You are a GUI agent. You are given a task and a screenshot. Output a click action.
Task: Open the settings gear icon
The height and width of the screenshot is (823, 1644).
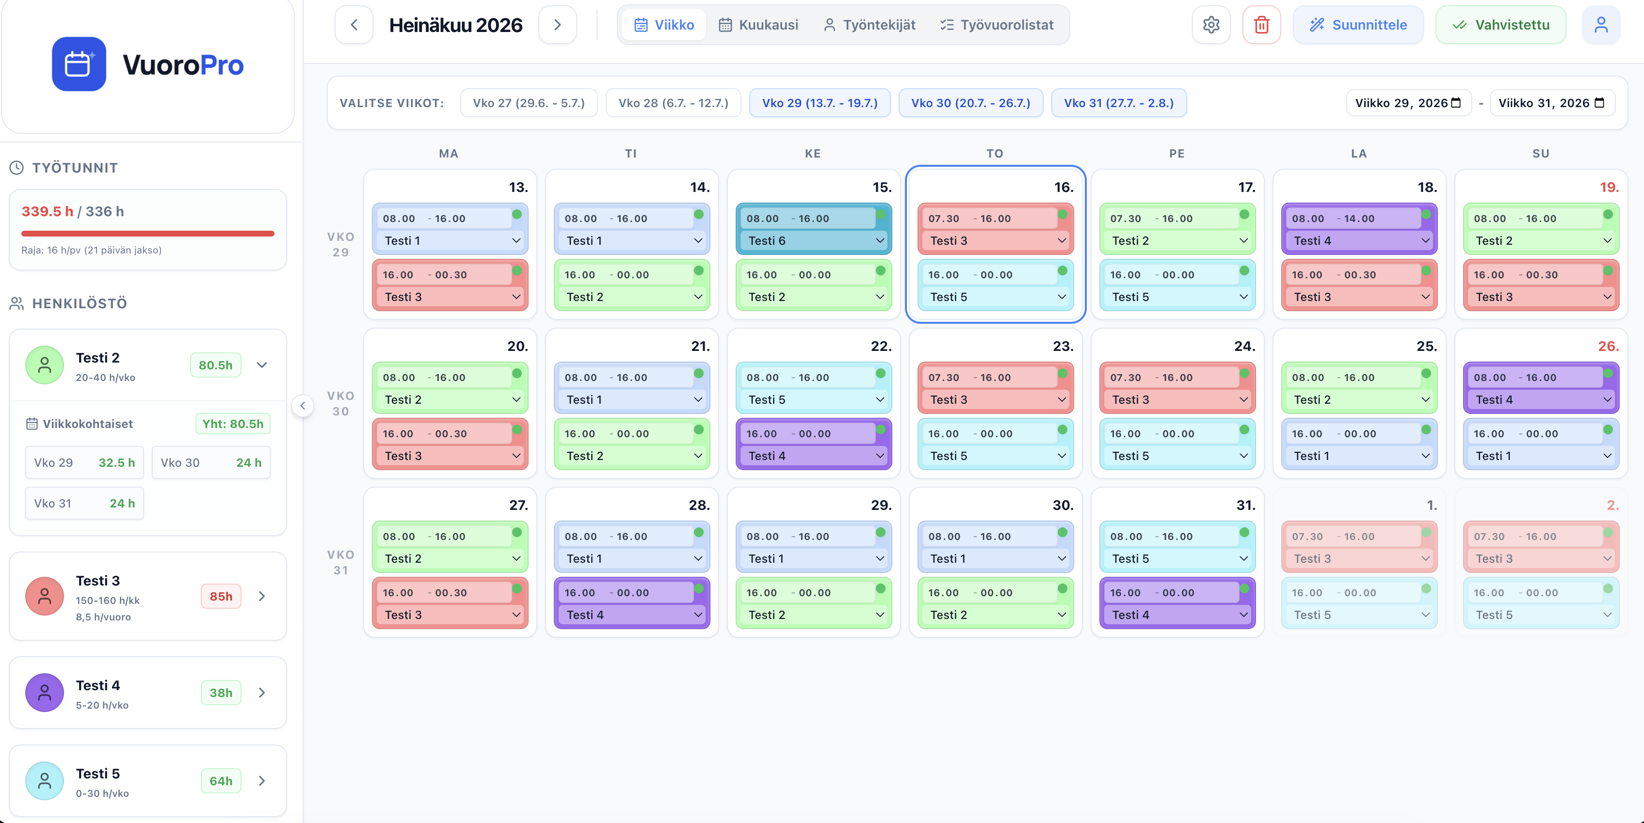point(1210,25)
